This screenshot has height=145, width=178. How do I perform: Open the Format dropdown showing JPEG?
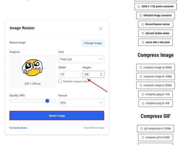[x=81, y=103]
